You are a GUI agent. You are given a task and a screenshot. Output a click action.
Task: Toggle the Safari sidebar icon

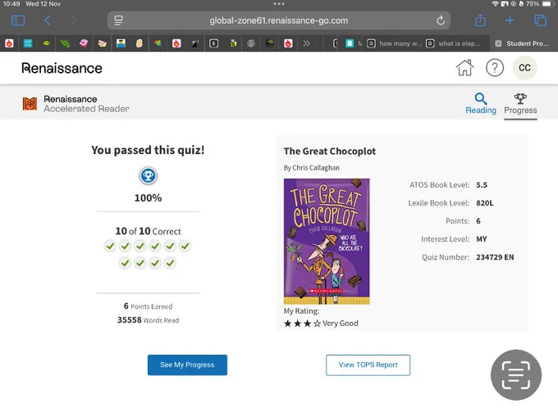click(18, 20)
